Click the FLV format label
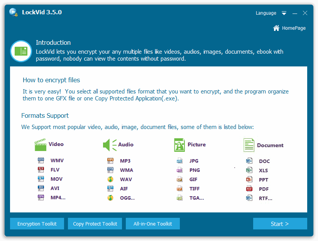The height and width of the screenshot is (241, 318). click(55, 170)
